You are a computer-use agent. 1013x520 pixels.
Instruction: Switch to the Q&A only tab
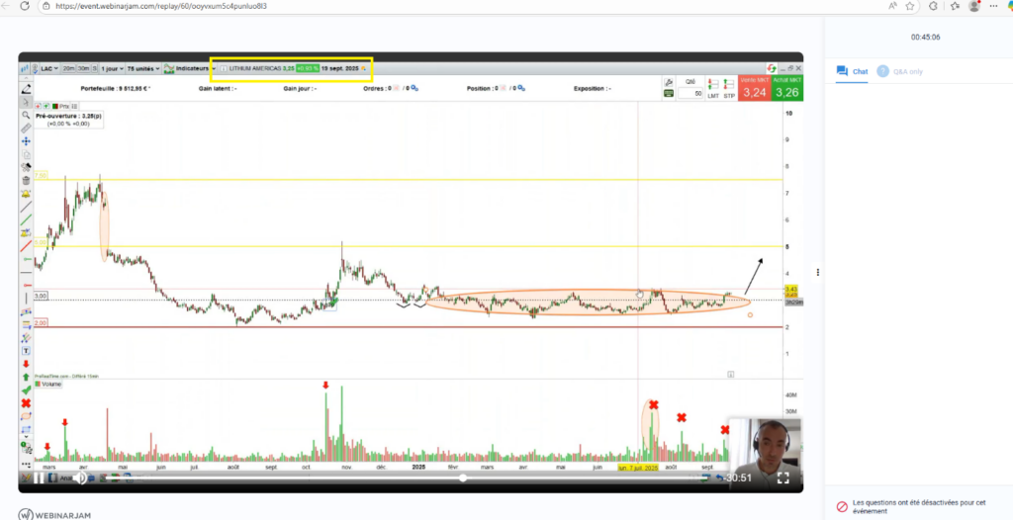tap(900, 72)
